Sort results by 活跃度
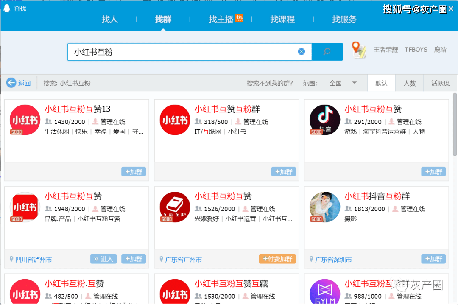458x305 pixels. (441, 83)
